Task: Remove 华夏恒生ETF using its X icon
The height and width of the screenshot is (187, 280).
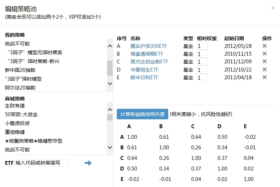Action: click(264, 69)
